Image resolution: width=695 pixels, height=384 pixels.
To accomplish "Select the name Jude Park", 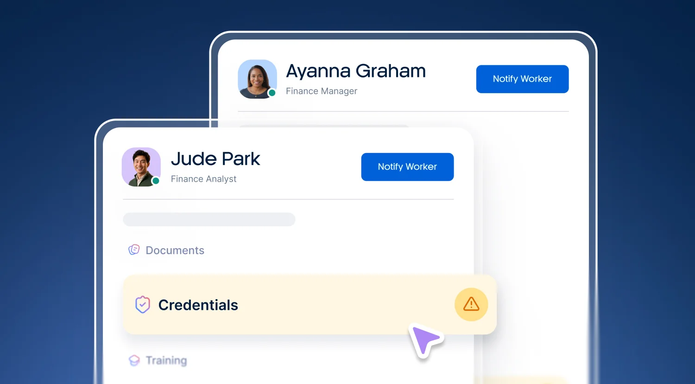I will [215, 159].
